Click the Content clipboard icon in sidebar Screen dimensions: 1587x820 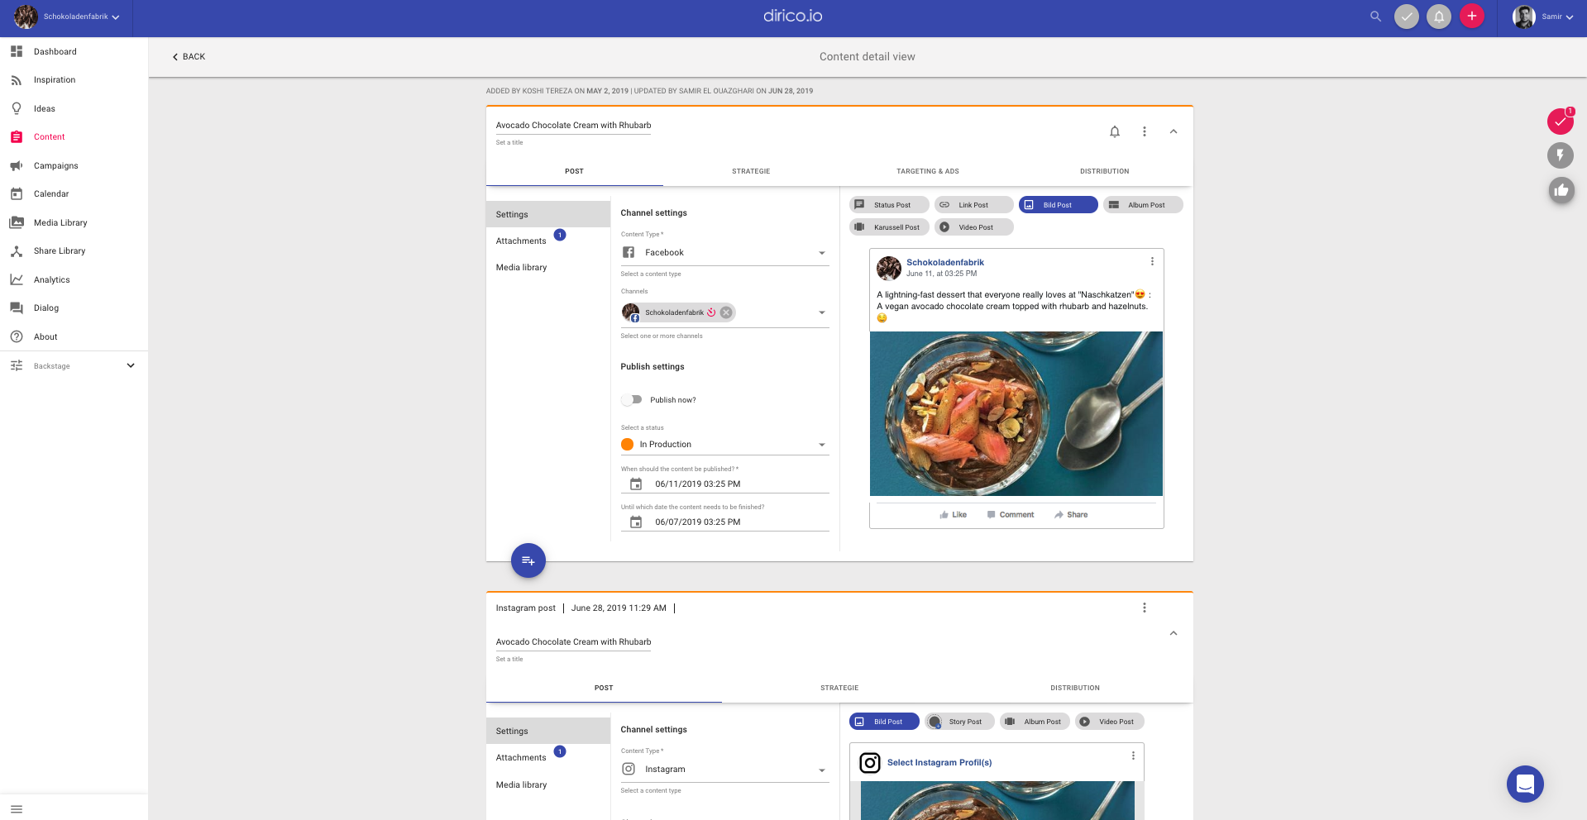[17, 137]
